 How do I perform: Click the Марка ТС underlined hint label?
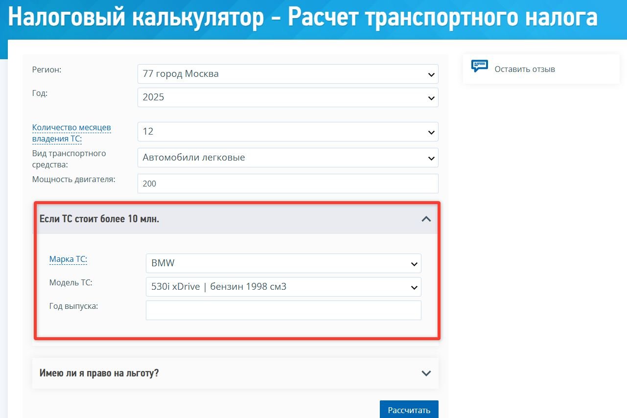click(68, 259)
